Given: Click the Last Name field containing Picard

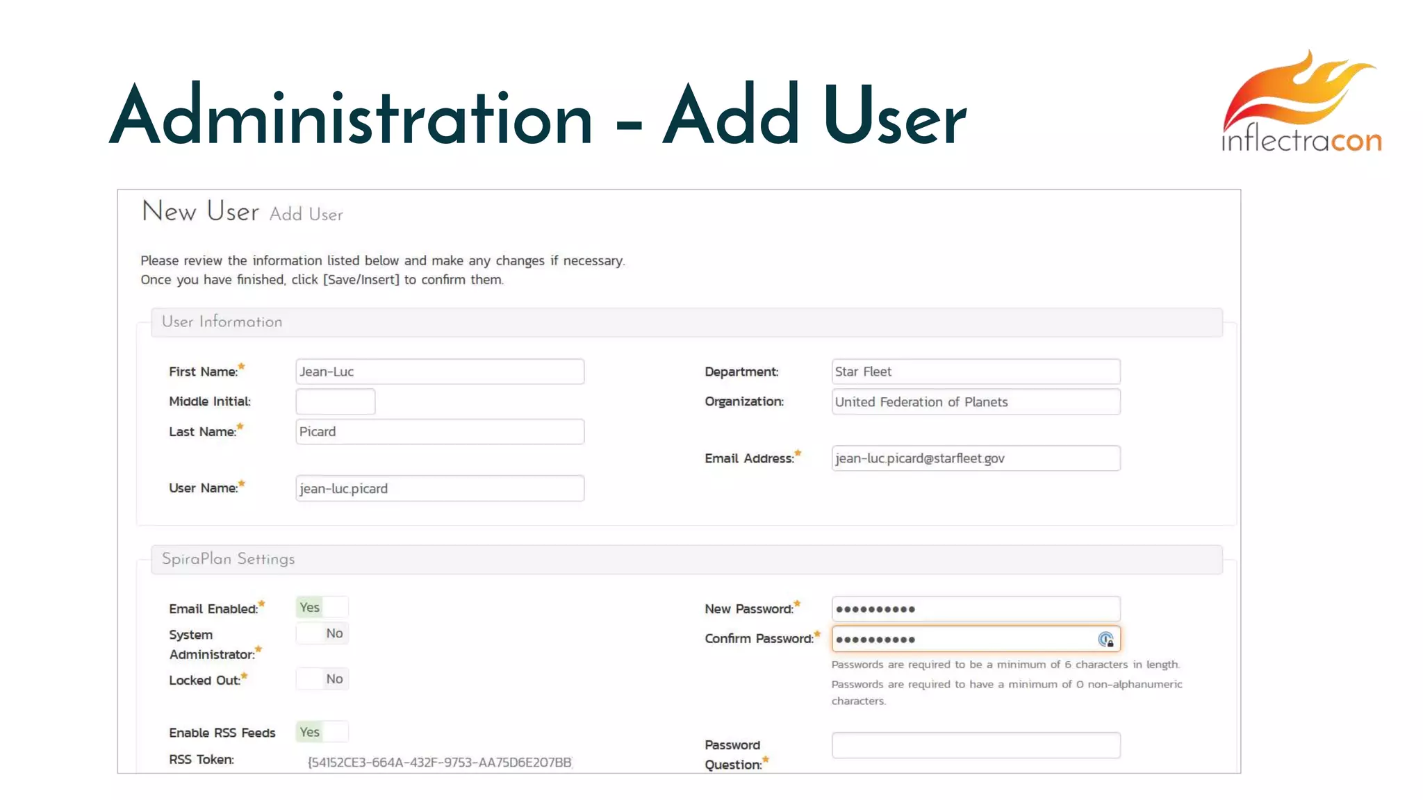Looking at the screenshot, I should point(440,431).
